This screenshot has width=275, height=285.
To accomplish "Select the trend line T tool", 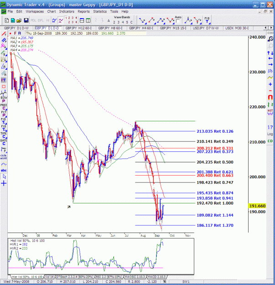I will pyautogui.click(x=4, y=34).
